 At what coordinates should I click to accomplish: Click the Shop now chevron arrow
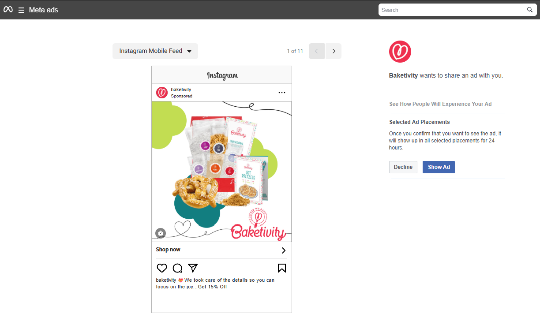pyautogui.click(x=284, y=250)
